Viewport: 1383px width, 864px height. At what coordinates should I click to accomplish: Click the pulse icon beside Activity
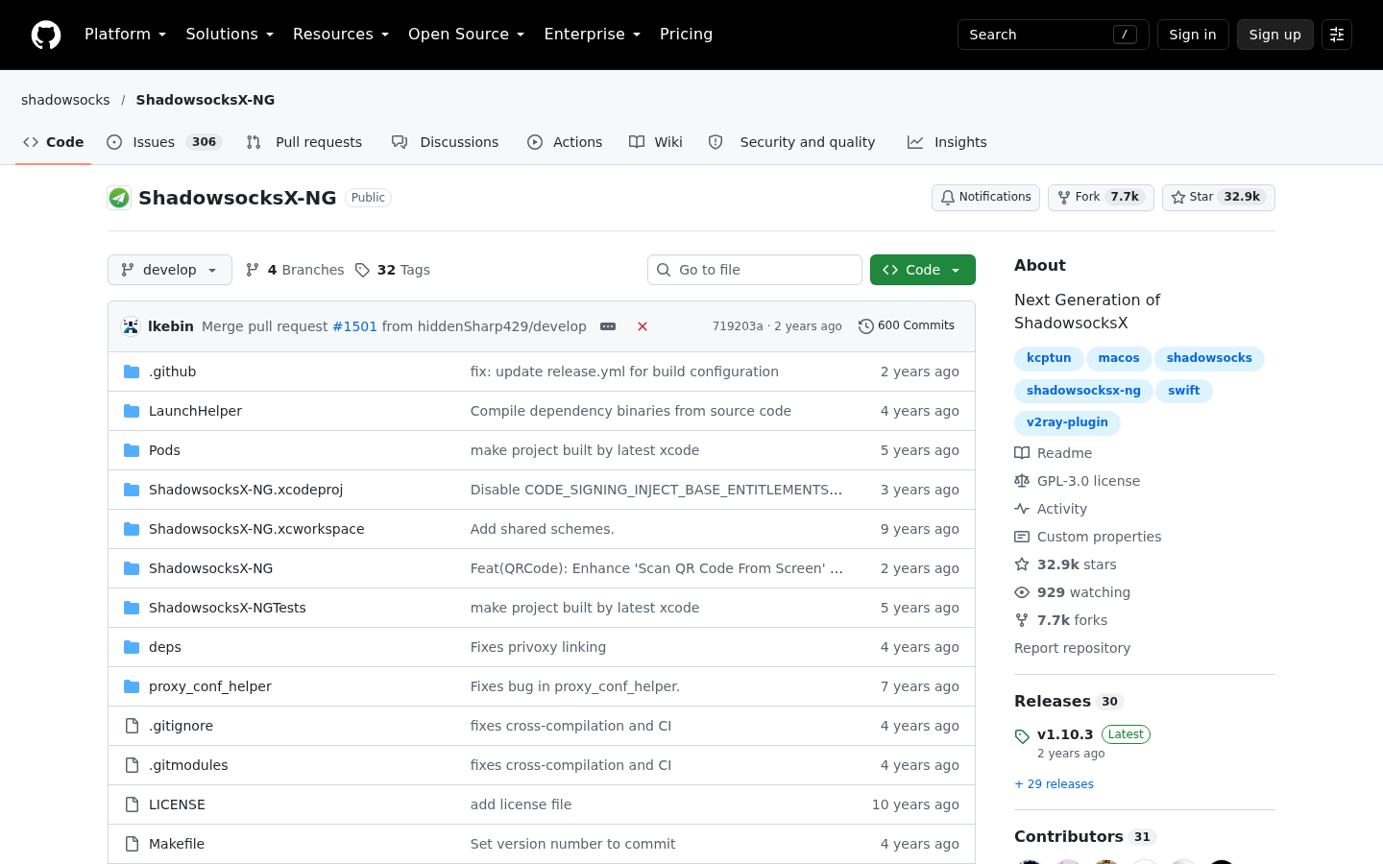coord(1022,509)
